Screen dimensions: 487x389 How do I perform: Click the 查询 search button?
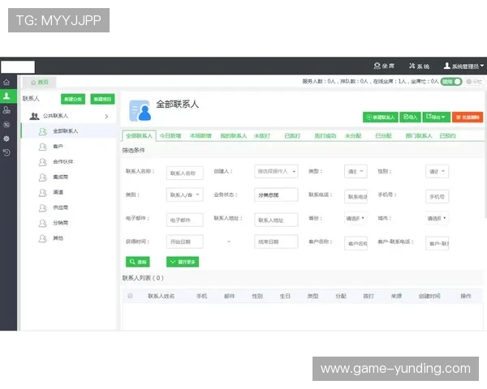(138, 262)
